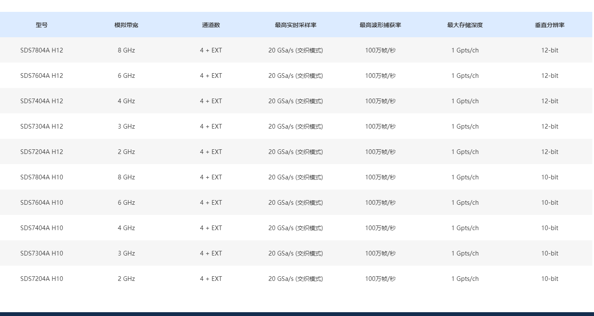
Task: Click 3 GHz bandwidth in SDS7304A H12 row
Action: pos(126,126)
